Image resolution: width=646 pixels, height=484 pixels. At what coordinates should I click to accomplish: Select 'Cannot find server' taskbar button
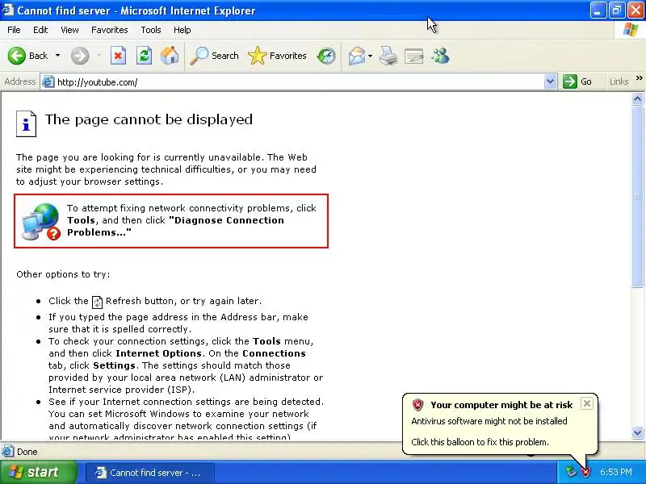150,473
